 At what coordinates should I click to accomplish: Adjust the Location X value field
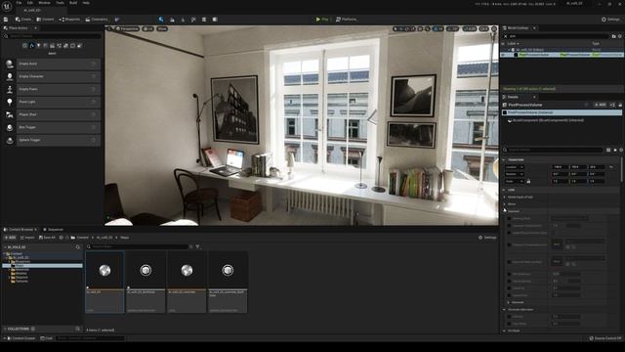(560, 167)
